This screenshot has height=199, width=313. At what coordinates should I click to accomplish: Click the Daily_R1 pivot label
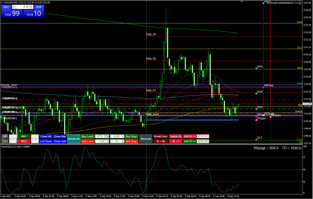coord(151,90)
